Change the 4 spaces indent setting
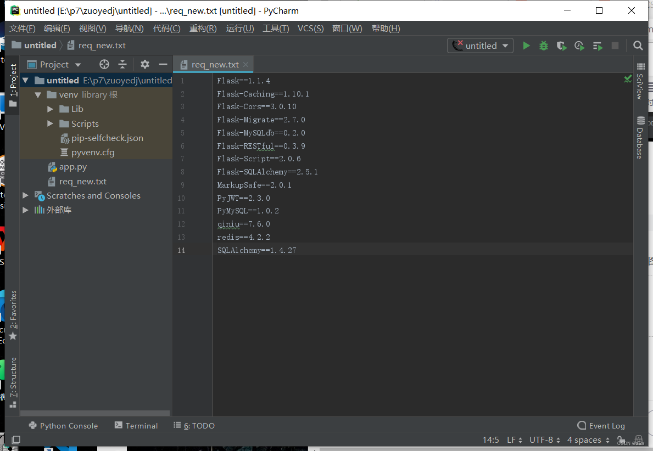653x451 pixels. click(x=588, y=440)
